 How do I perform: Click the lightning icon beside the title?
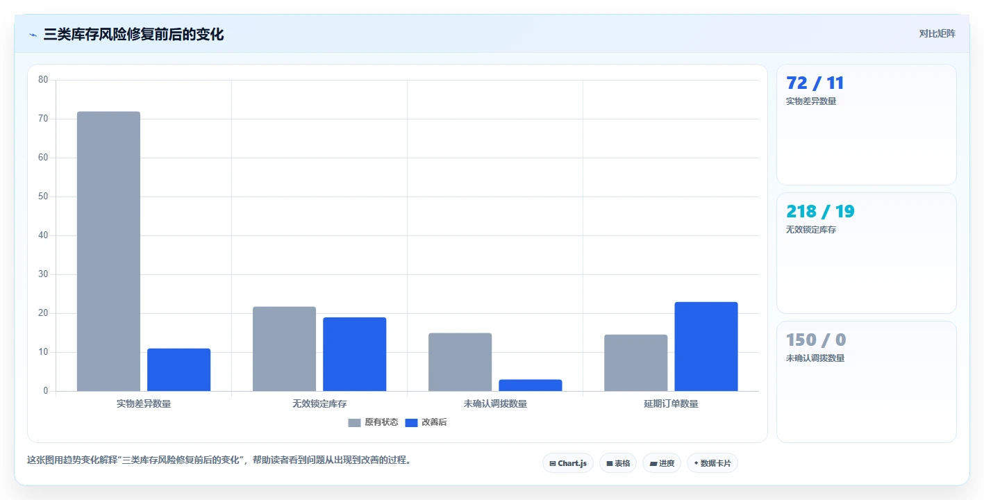tap(33, 35)
